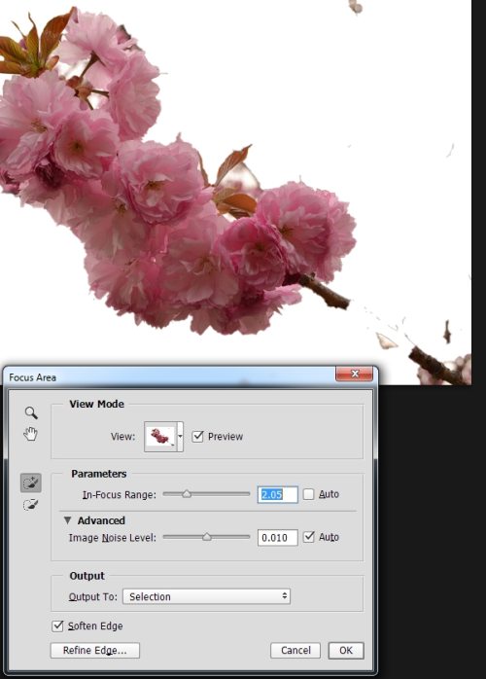Click the In-Focus Range slider handle
Viewport: 486px width, 679px height.
[187, 493]
